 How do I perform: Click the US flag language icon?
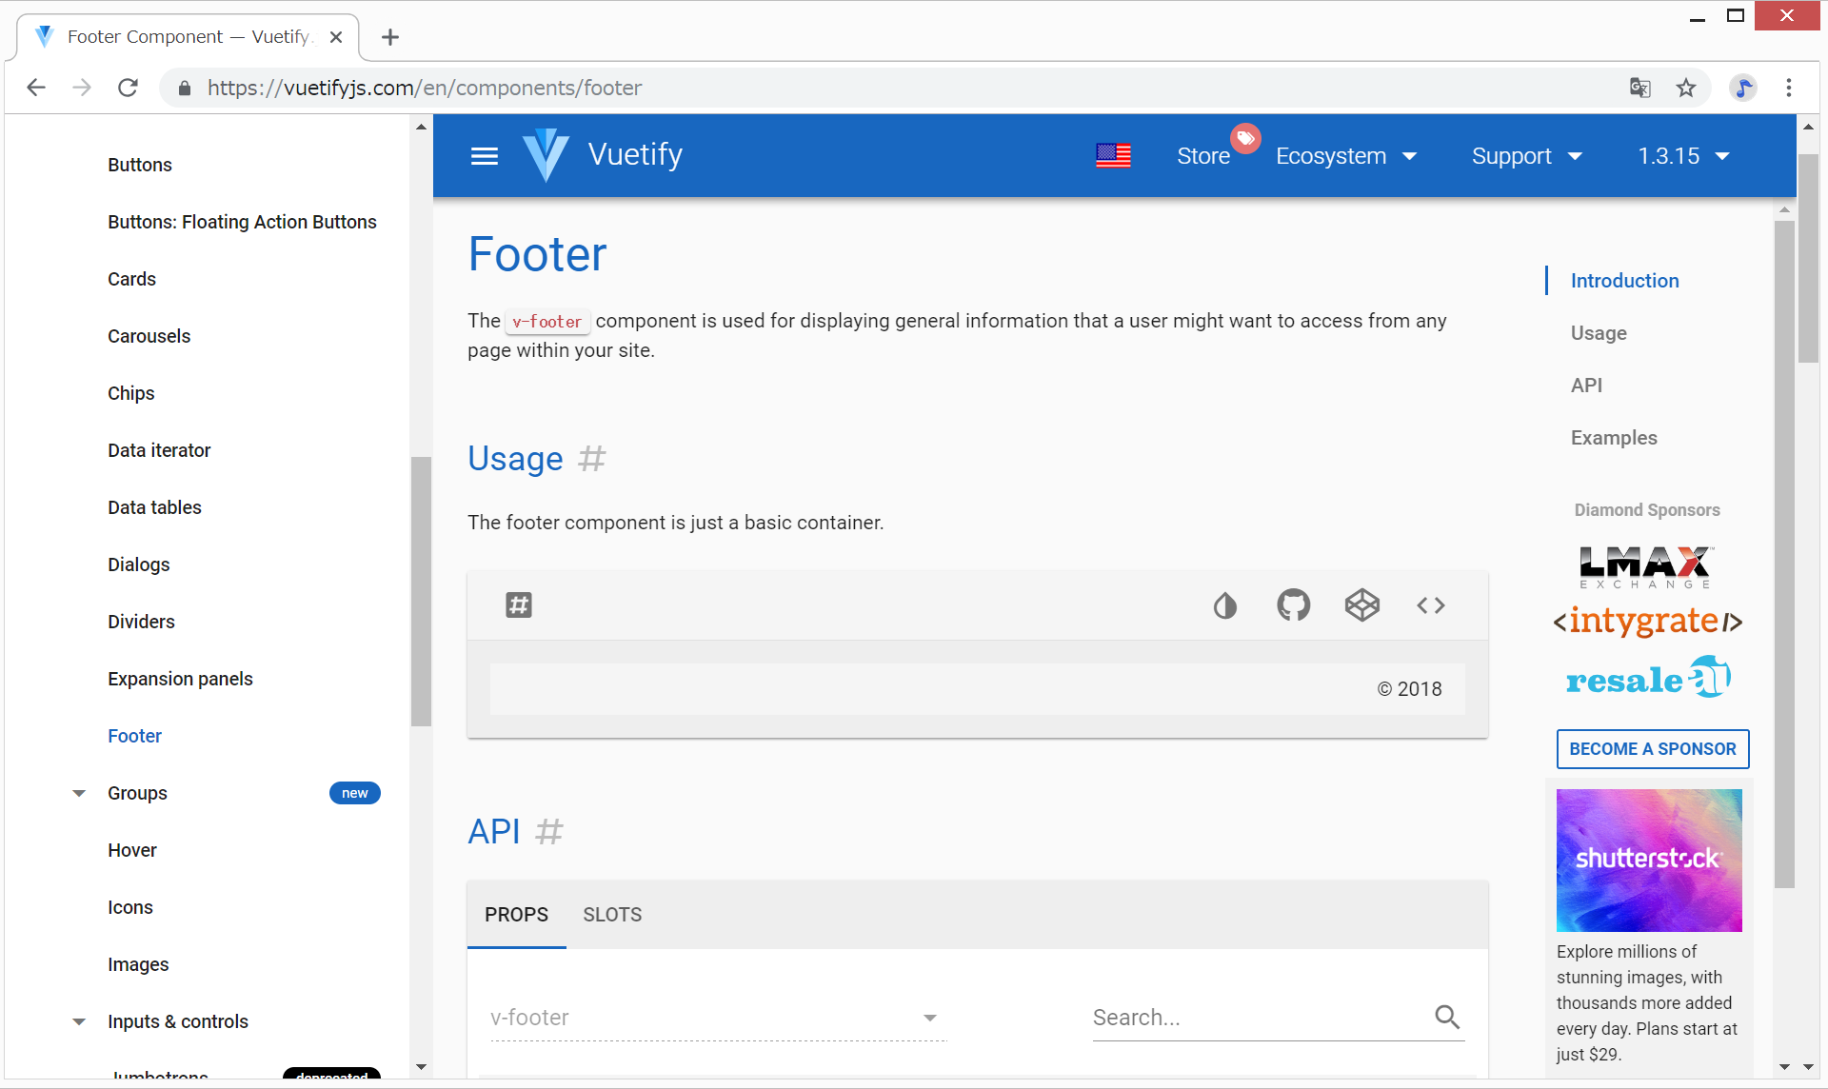(1113, 156)
